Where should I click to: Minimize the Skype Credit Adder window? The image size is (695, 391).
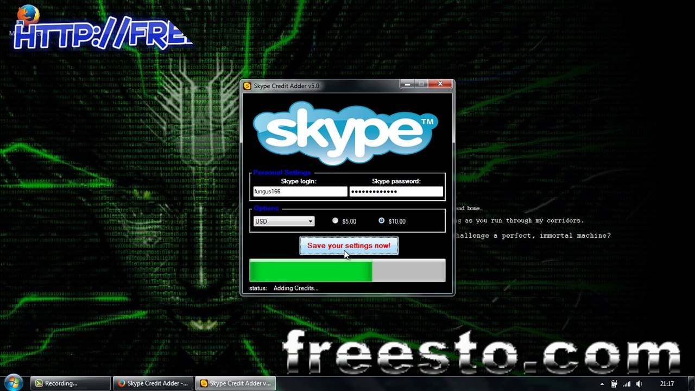tap(408, 84)
